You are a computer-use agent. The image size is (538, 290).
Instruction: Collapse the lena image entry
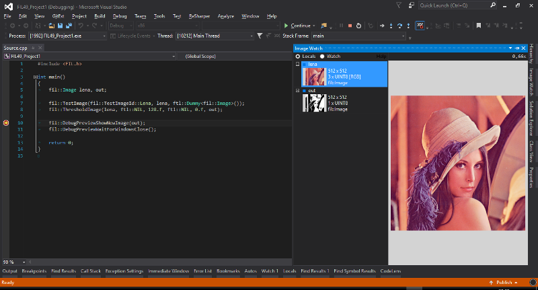[x=297, y=64]
